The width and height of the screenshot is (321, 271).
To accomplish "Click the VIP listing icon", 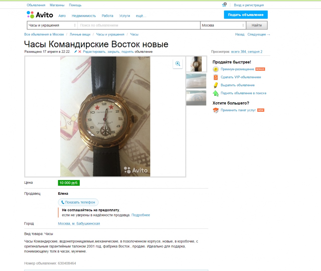I will [x=216, y=77].
